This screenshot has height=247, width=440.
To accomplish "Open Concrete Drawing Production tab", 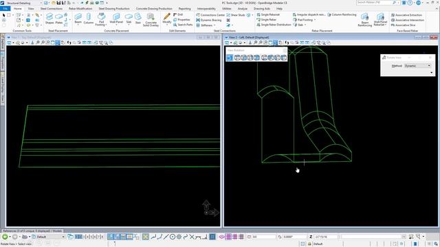I will (154, 9).
